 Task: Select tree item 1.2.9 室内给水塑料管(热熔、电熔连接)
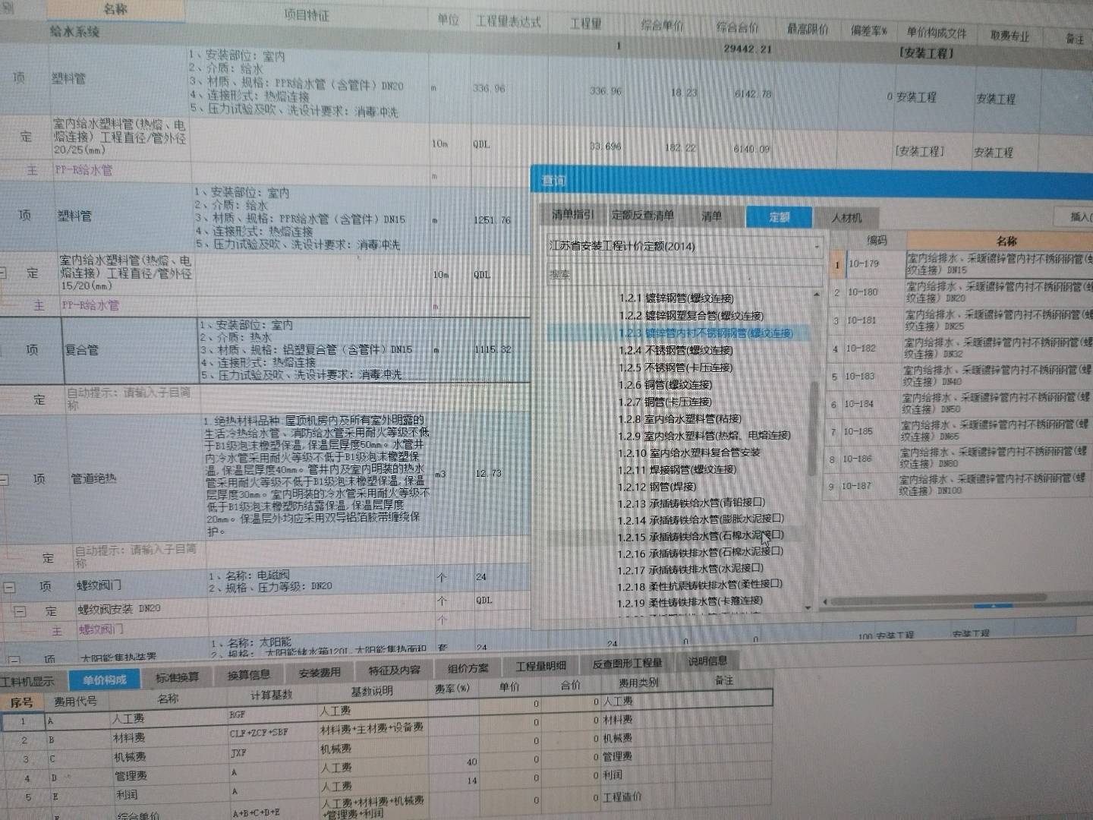tap(704, 435)
